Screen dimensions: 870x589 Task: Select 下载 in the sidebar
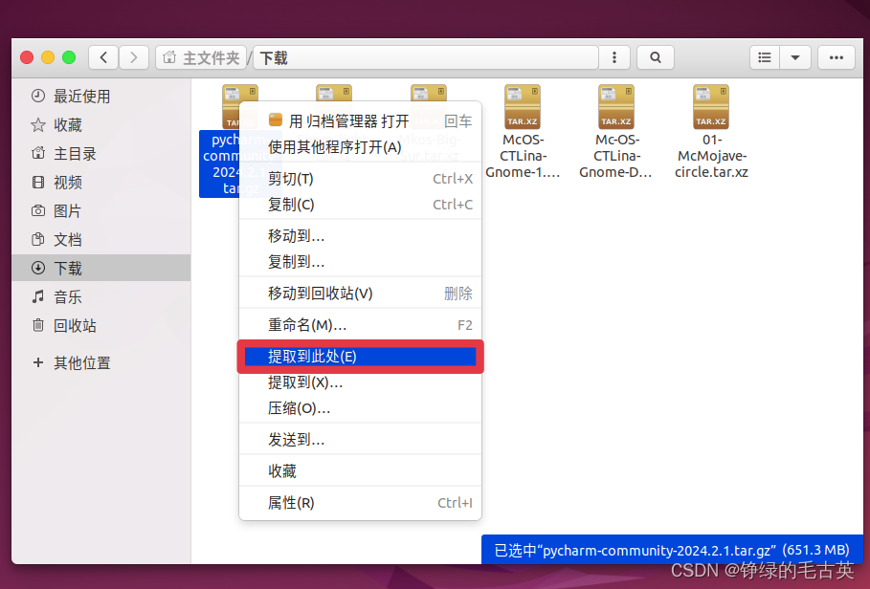pyautogui.click(x=101, y=268)
